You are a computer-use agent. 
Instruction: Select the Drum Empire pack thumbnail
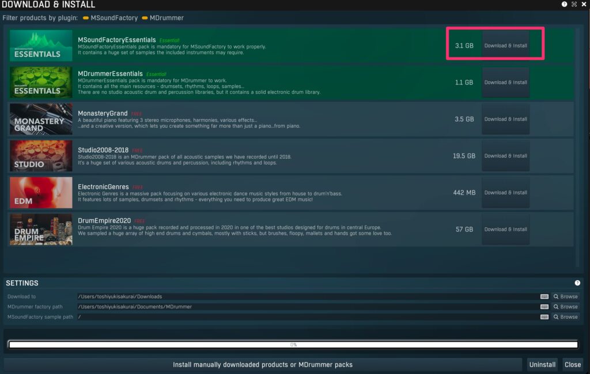pyautogui.click(x=41, y=229)
